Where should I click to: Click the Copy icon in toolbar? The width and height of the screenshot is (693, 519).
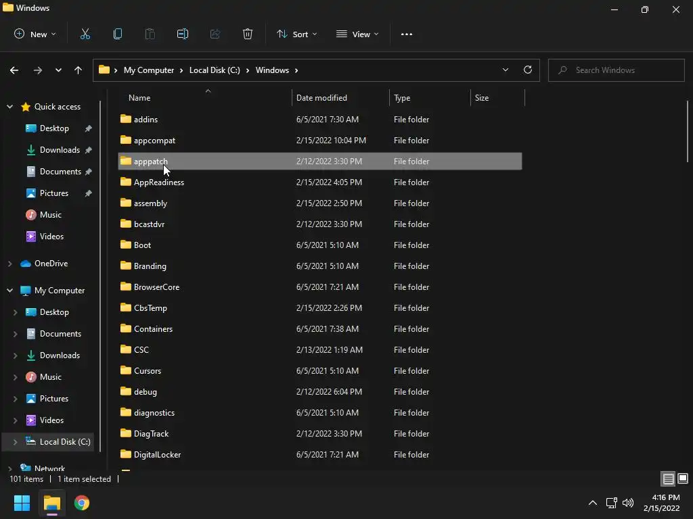(118, 34)
